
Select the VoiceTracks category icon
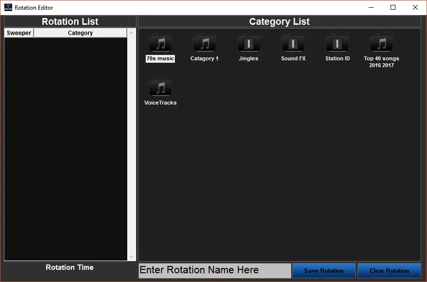[x=160, y=88]
